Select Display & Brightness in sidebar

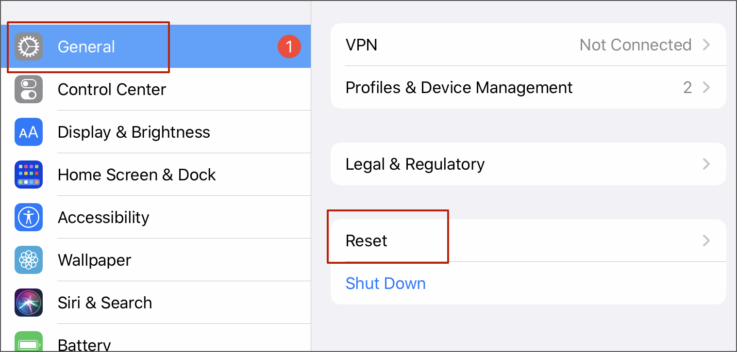tap(134, 132)
